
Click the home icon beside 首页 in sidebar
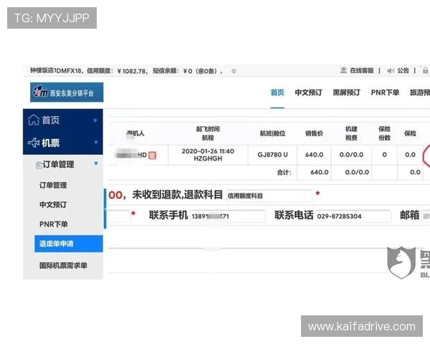(34, 120)
